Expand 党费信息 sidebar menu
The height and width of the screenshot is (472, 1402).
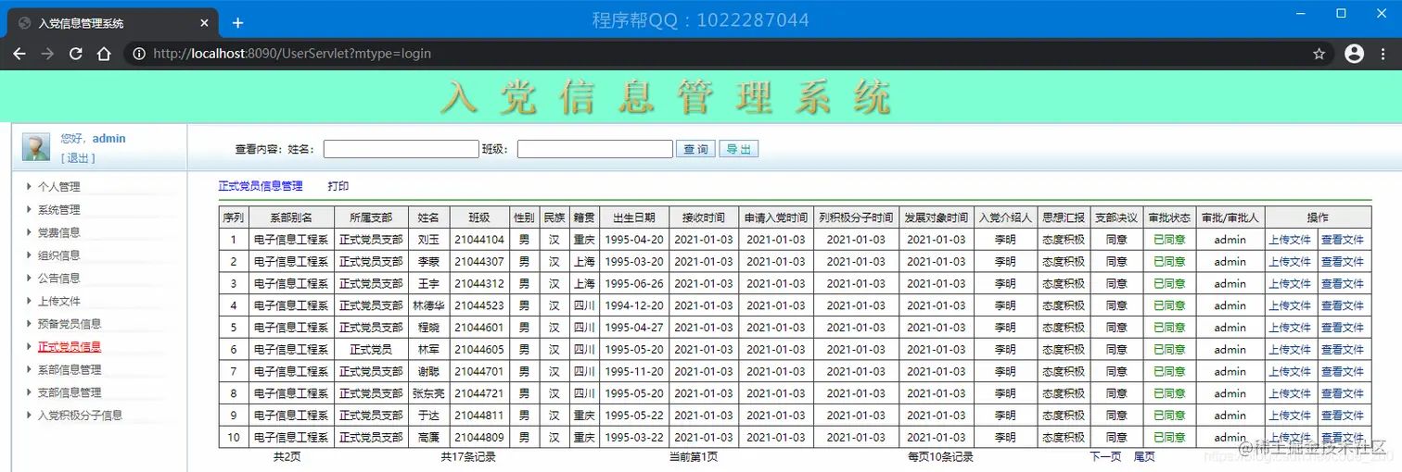pyautogui.click(x=58, y=232)
